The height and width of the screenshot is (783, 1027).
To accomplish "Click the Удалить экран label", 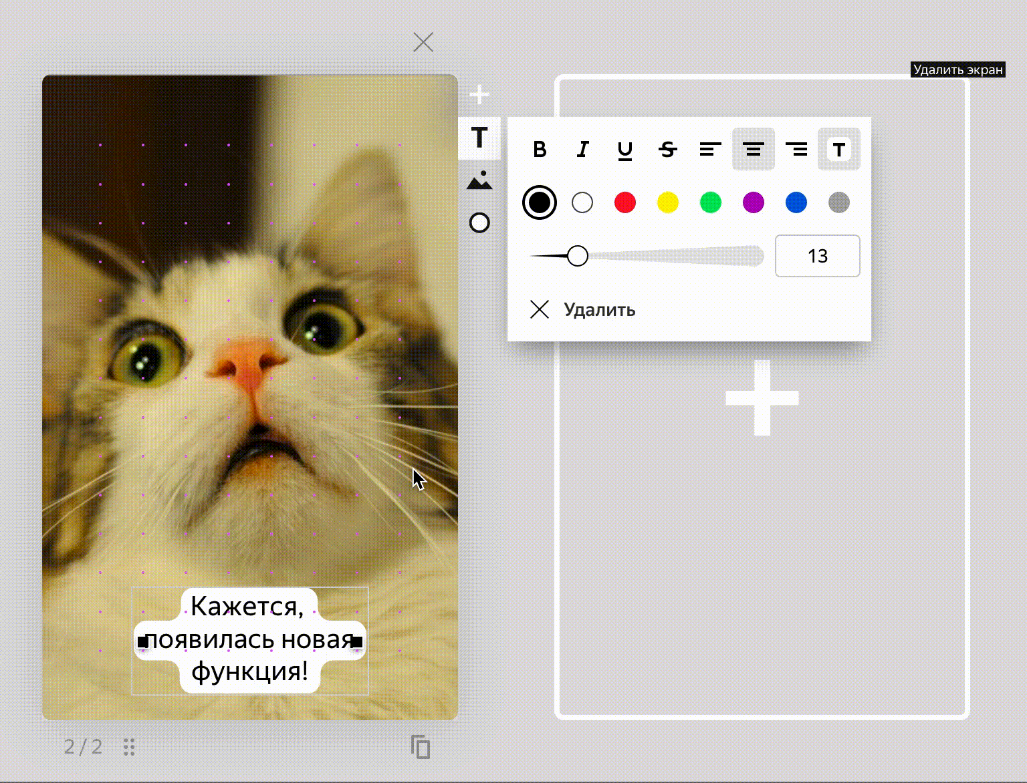I will [958, 69].
